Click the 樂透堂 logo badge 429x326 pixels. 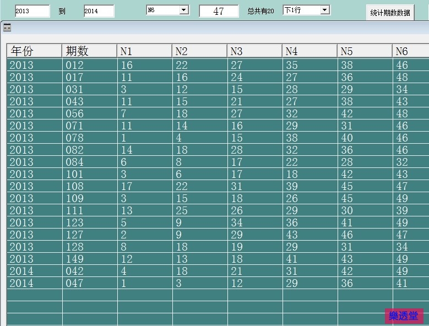pos(404,316)
